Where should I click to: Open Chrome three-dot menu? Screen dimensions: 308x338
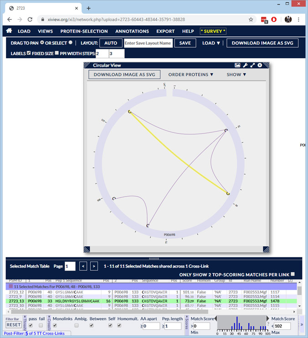tap(298, 20)
